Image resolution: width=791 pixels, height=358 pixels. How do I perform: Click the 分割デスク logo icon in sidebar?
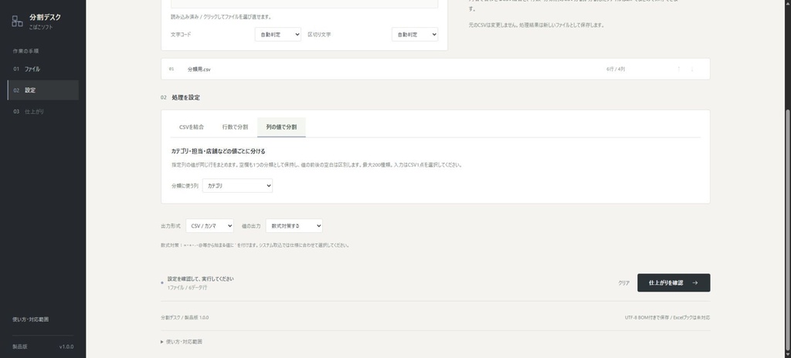(17, 21)
